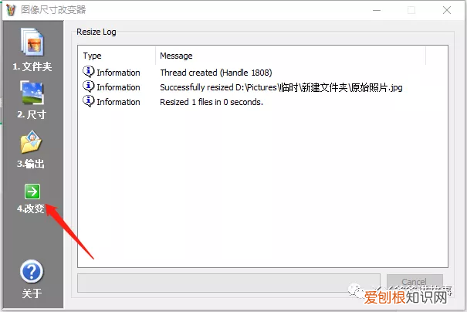Click info icon beside Successfully resized row

tap(89, 86)
